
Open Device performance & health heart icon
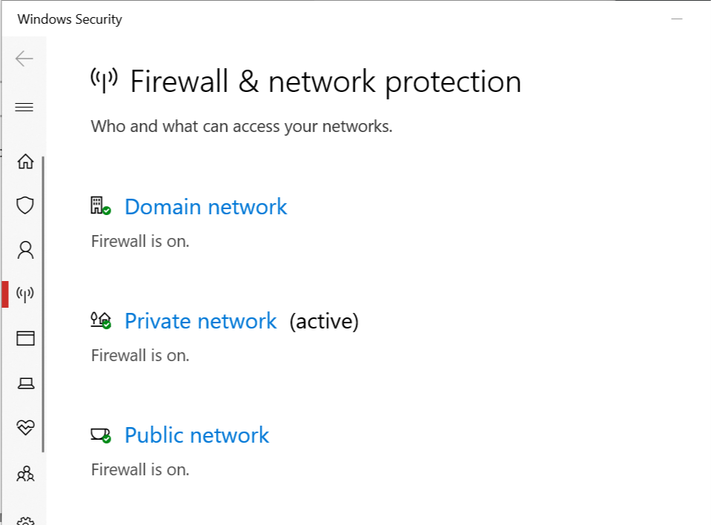(x=25, y=428)
